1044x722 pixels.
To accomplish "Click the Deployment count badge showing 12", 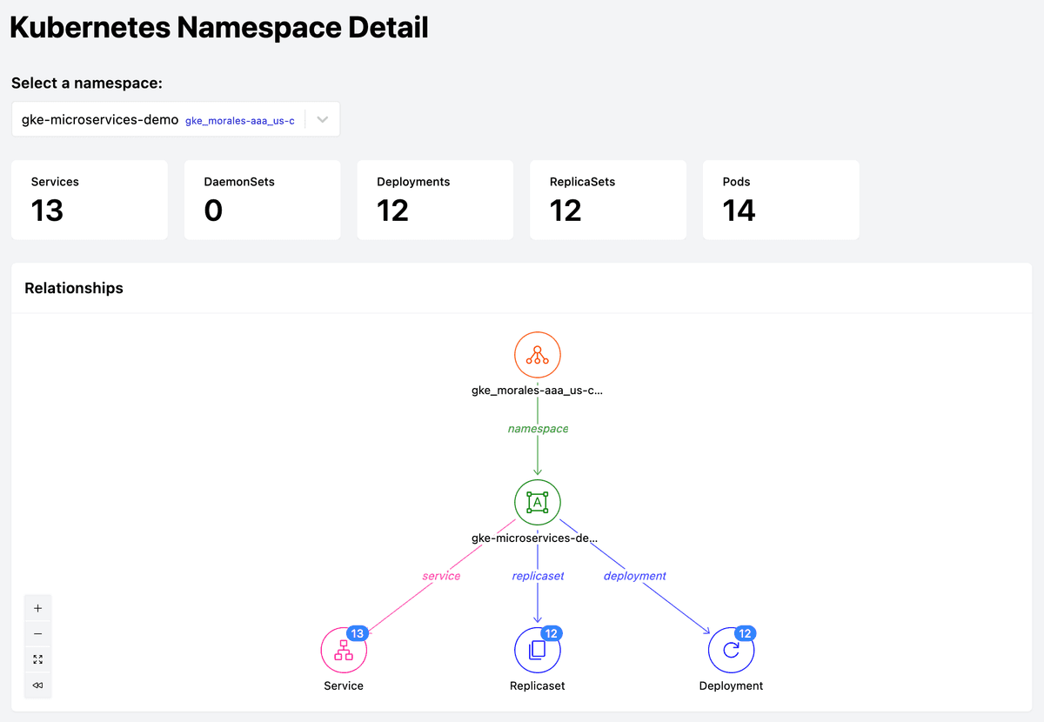I will [745, 633].
